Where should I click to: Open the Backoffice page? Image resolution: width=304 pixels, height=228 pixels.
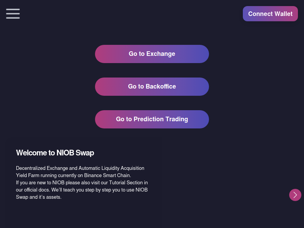[152, 87]
